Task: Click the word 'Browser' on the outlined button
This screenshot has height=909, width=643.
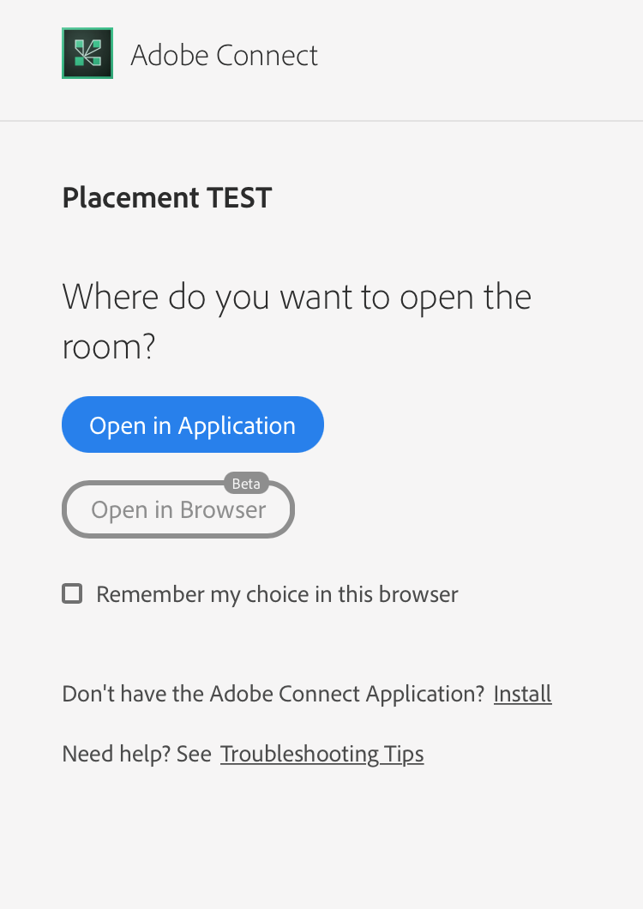Action: point(223,510)
